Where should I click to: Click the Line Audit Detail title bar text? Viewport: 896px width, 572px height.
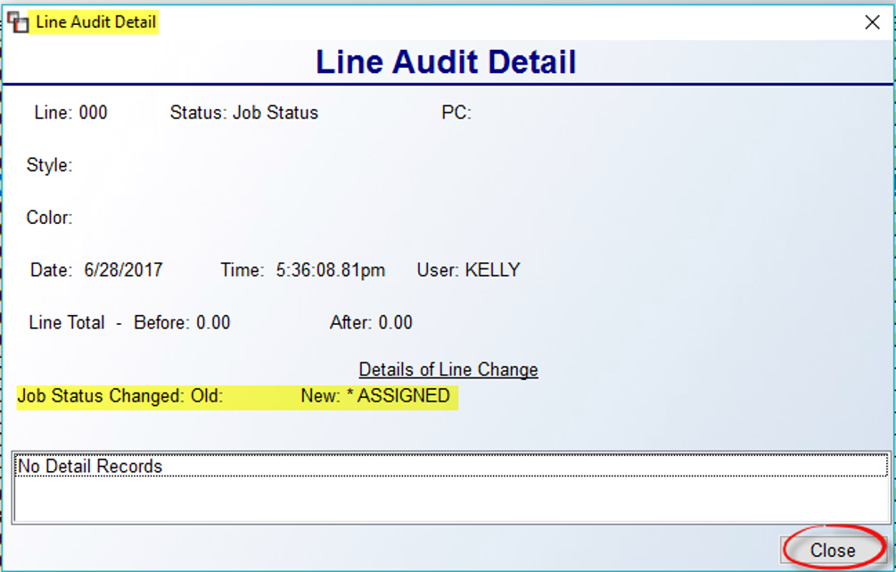(95, 22)
